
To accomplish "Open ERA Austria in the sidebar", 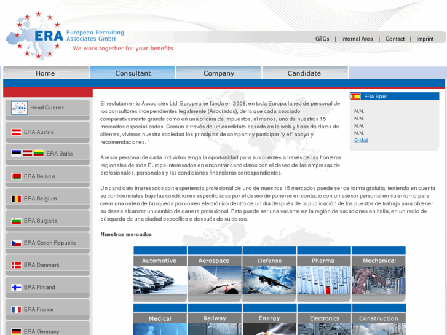I will [x=47, y=132].
